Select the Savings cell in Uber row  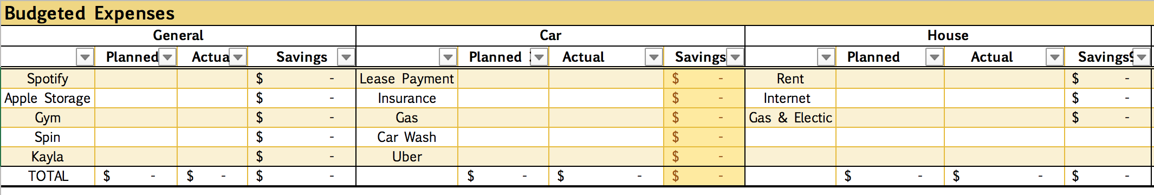[704, 157]
